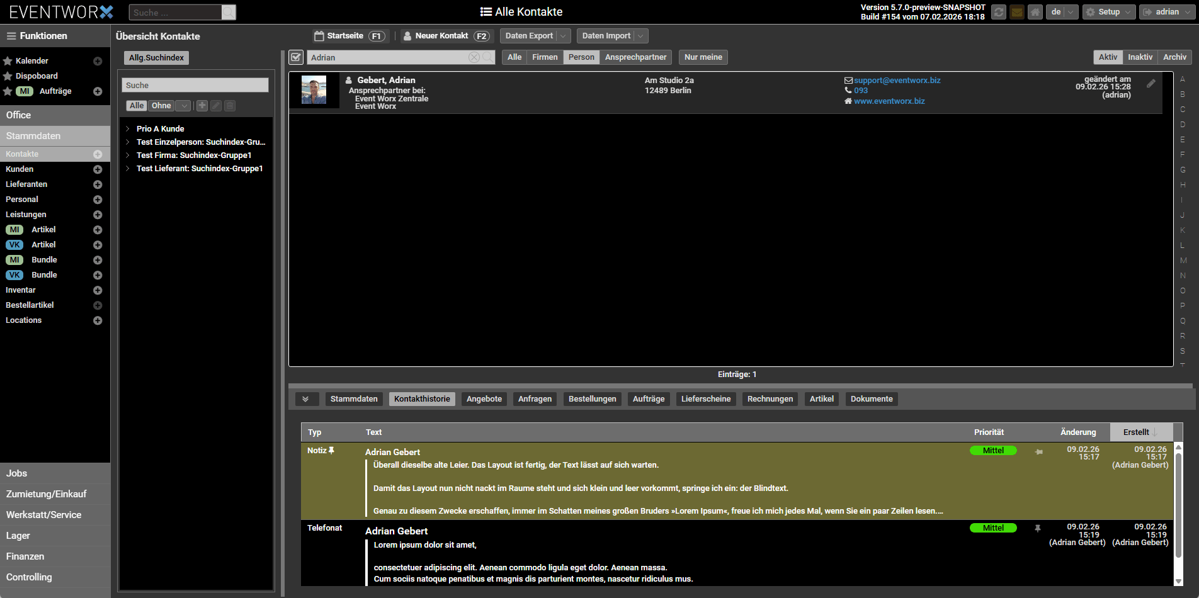Enable the Nur meine filter
The image size is (1199, 598).
(703, 57)
